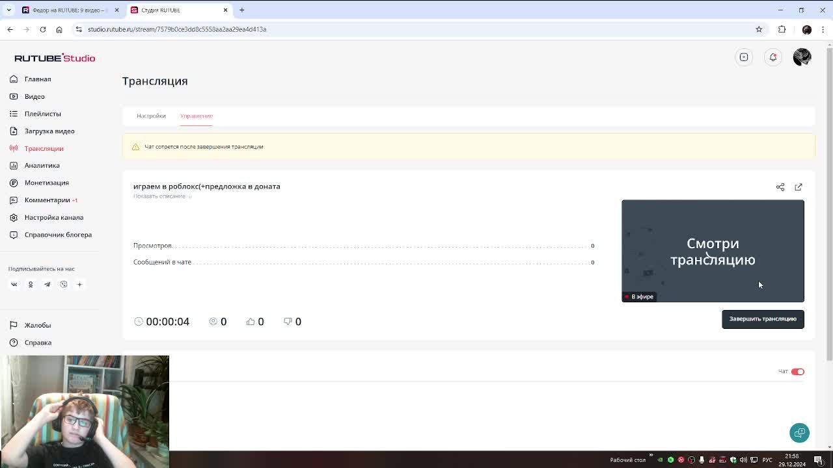Open Трансляции in the sidebar
This screenshot has height=468, width=833.
pos(44,148)
